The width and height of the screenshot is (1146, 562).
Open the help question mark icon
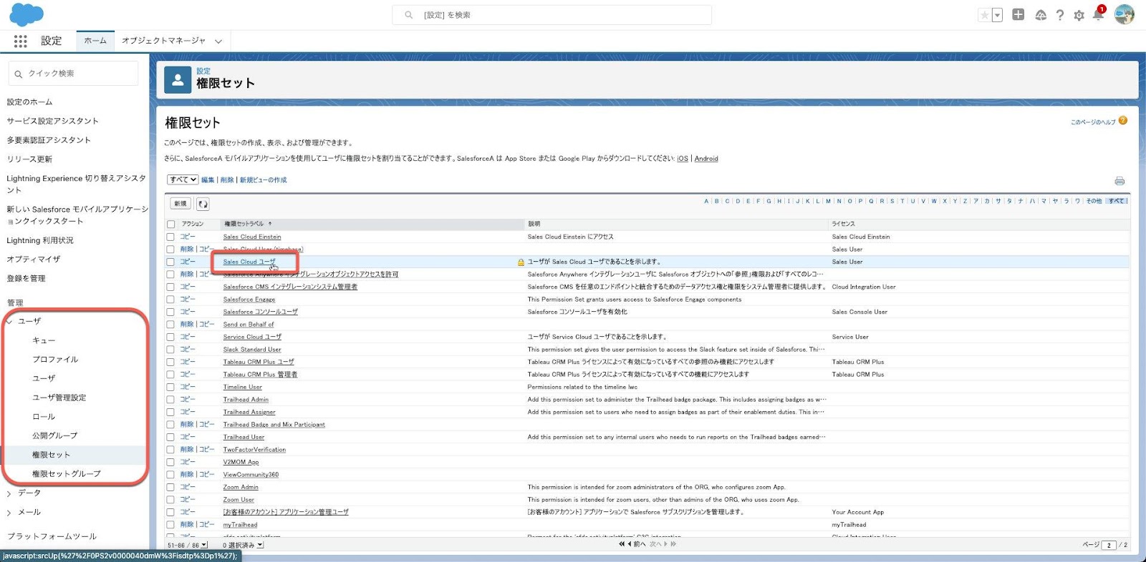pyautogui.click(x=1060, y=15)
